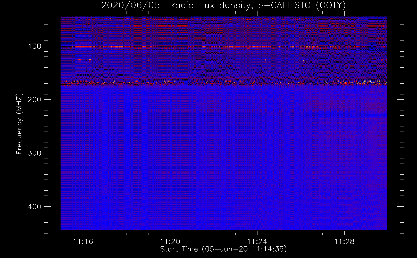Image resolution: width=417 pixels, height=258 pixels.
Task: Click the 11:16 time tick label
Action: (83, 242)
